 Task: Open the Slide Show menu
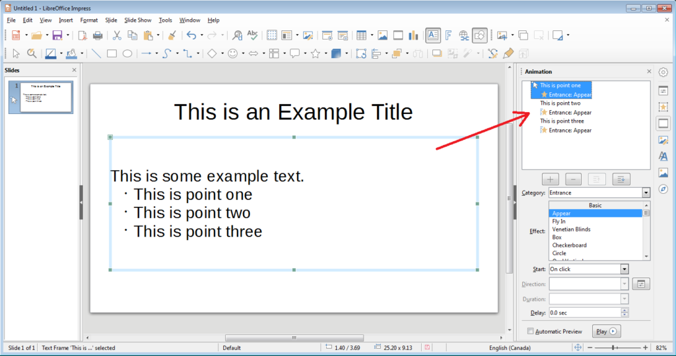[x=137, y=20]
